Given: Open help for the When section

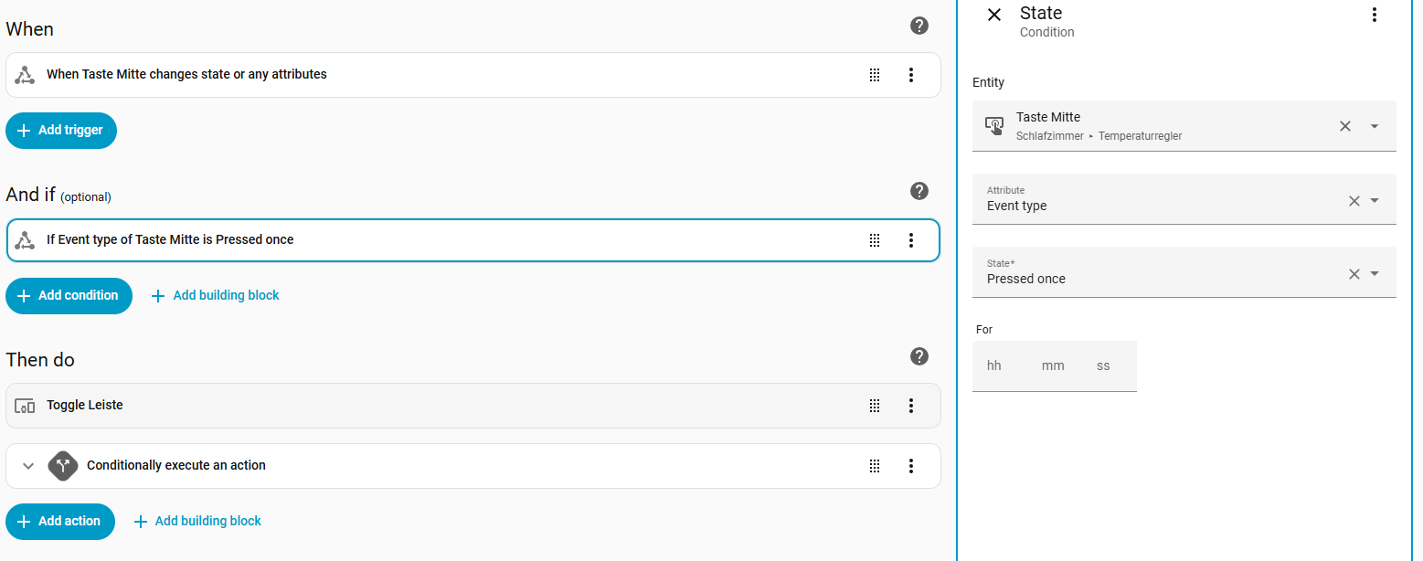Looking at the screenshot, I should pyautogui.click(x=919, y=26).
